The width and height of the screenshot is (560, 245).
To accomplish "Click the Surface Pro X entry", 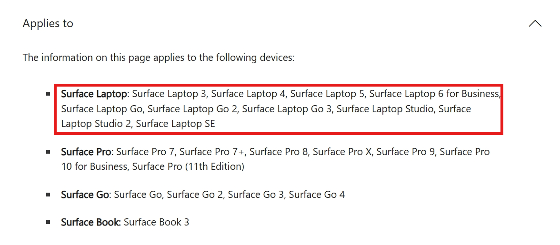I will click(342, 152).
